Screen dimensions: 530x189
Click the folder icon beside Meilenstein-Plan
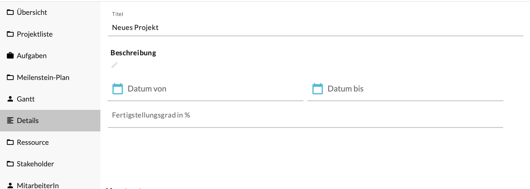(10, 77)
